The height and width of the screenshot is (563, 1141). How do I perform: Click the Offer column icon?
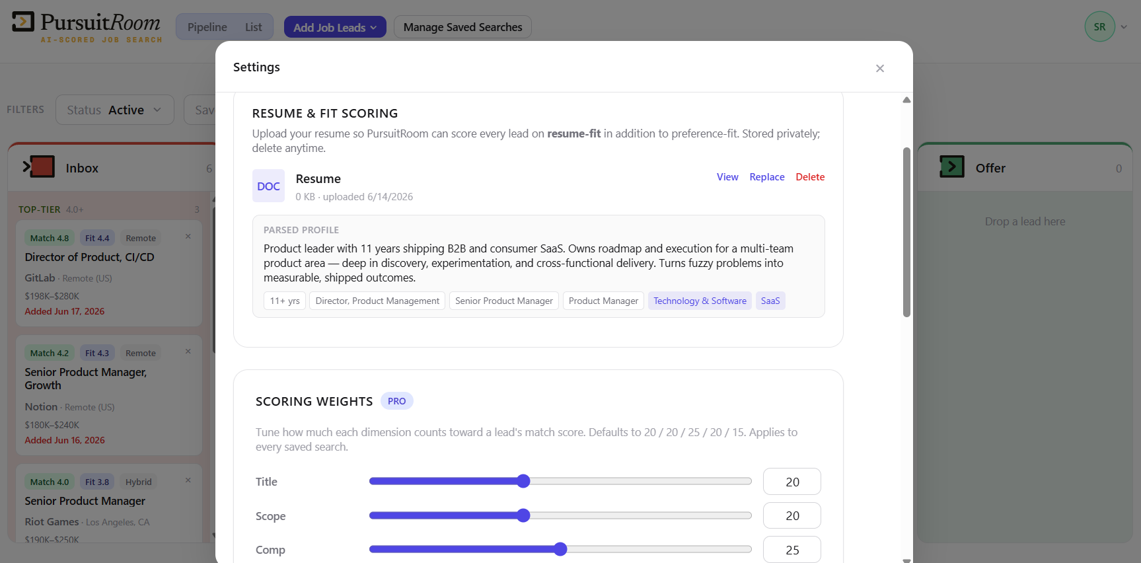tap(951, 167)
